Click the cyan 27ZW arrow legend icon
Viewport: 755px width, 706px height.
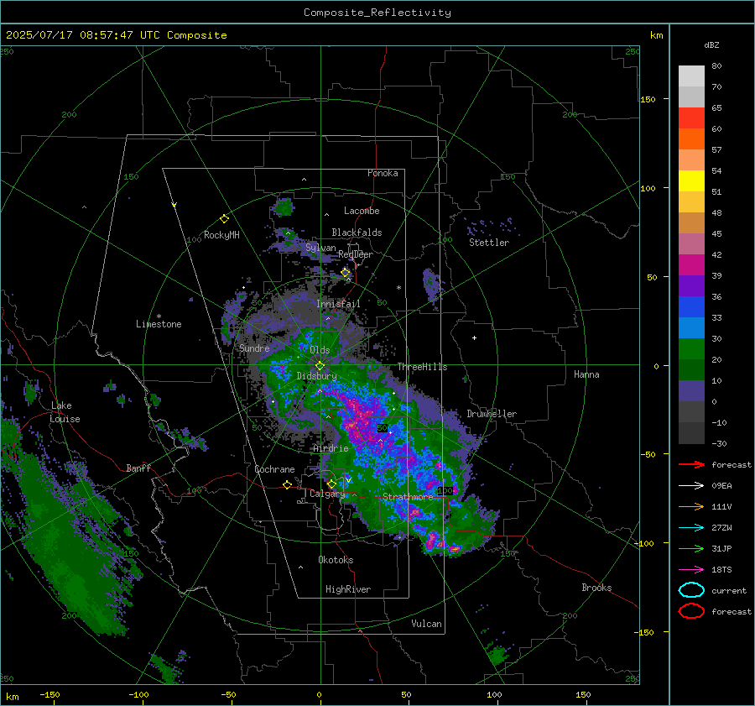coord(691,528)
